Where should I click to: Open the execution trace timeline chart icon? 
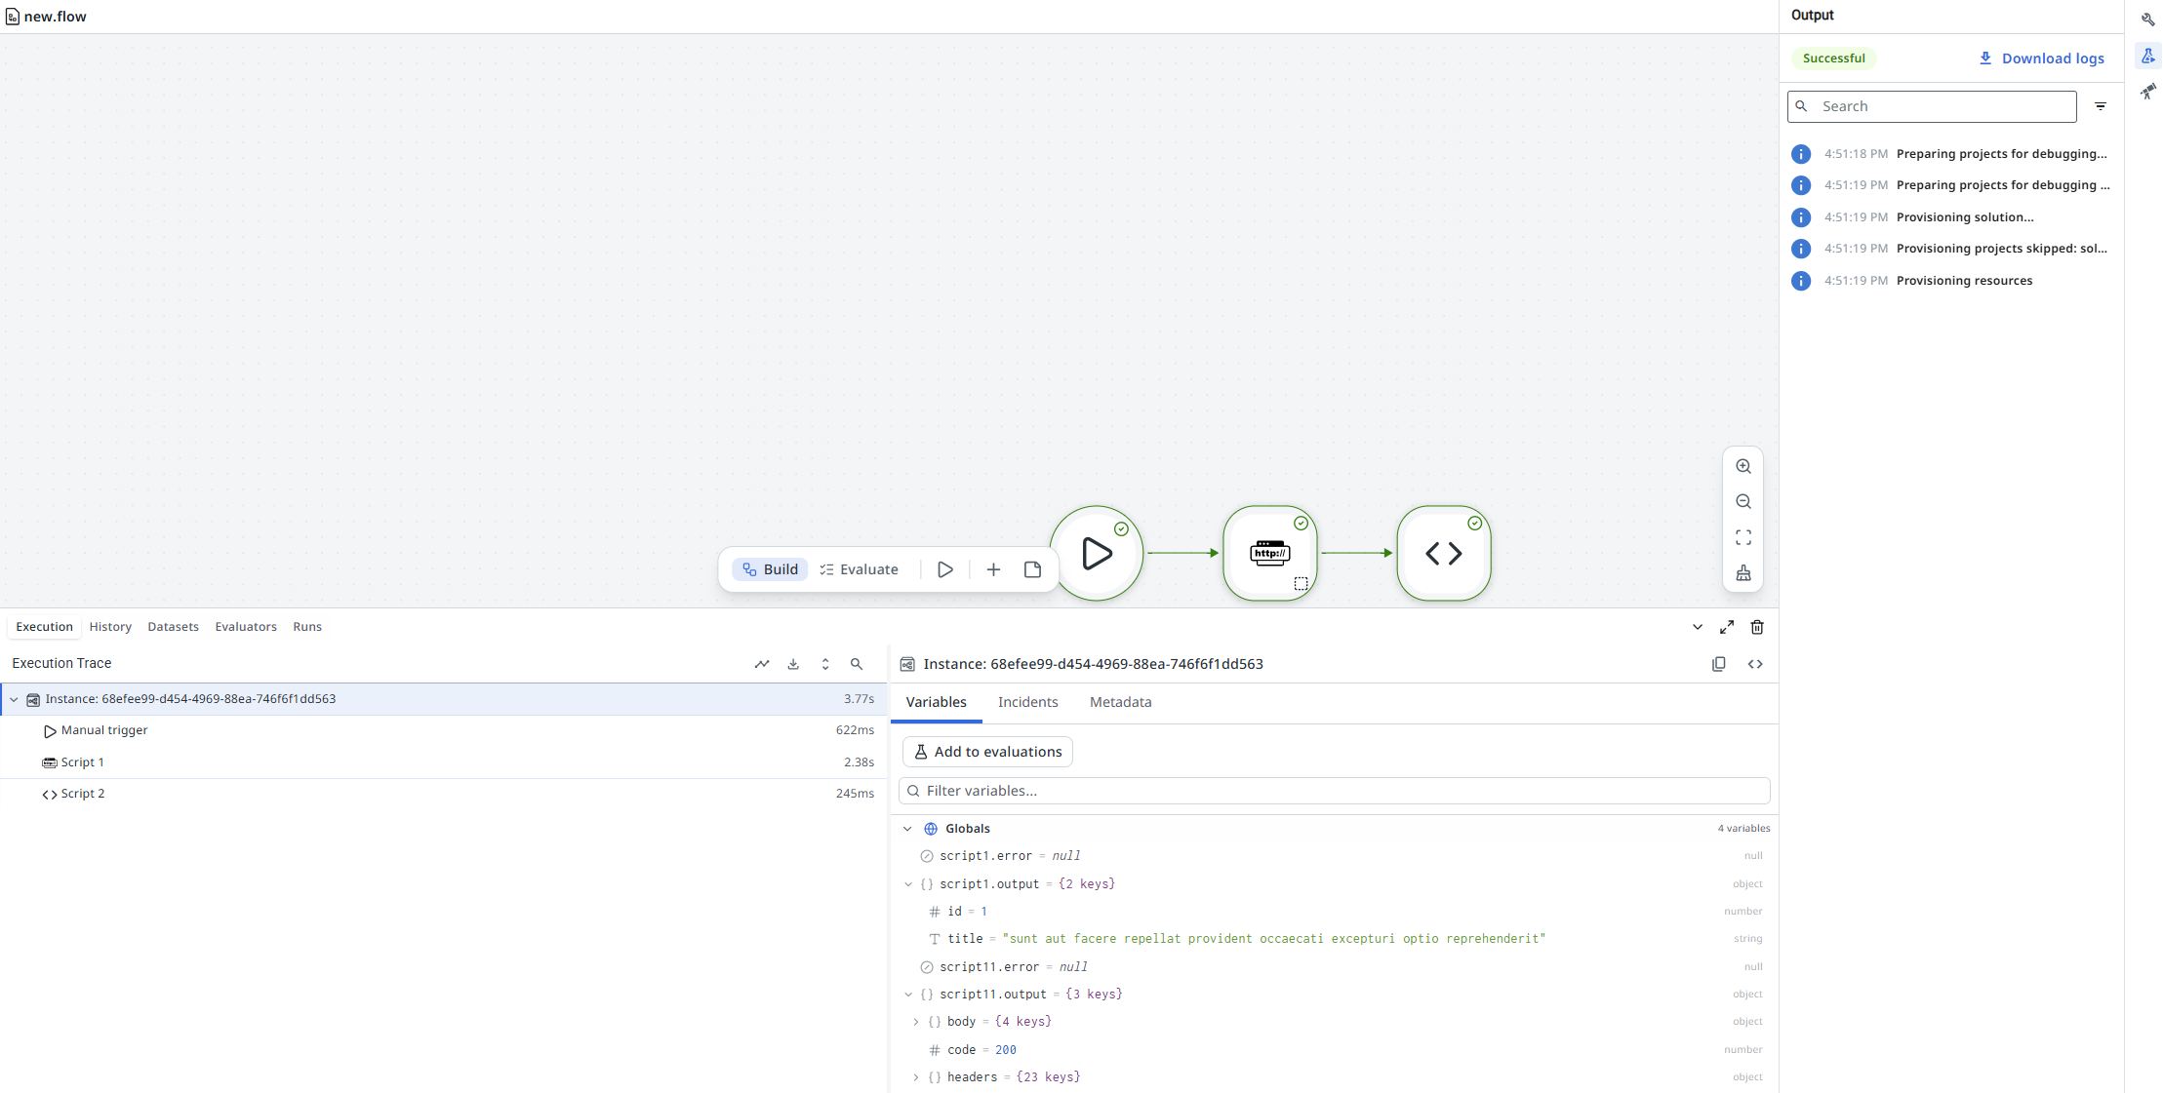pyautogui.click(x=762, y=664)
